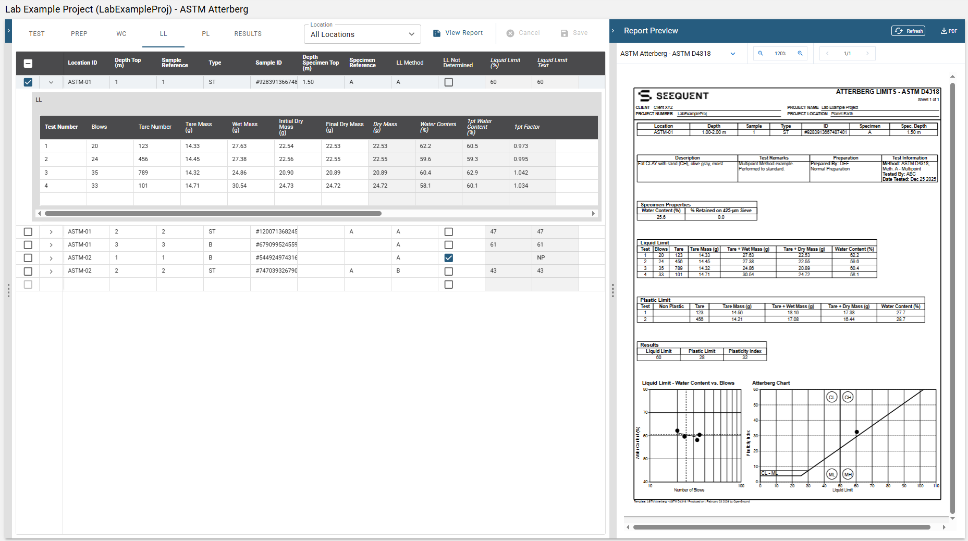Zoom out the report preview
The height and width of the screenshot is (541, 968).
[761, 53]
